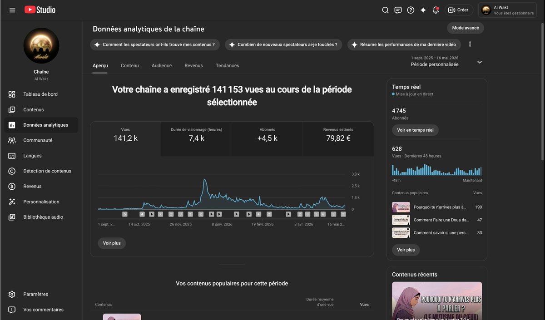545x320 pixels.
Task: Click Voir plus below the views chart
Action: click(112, 243)
